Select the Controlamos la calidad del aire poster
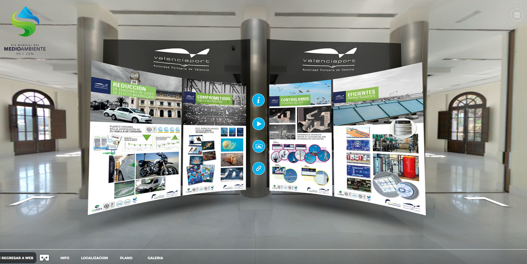Viewport: 527px width, 264px height. (301, 138)
